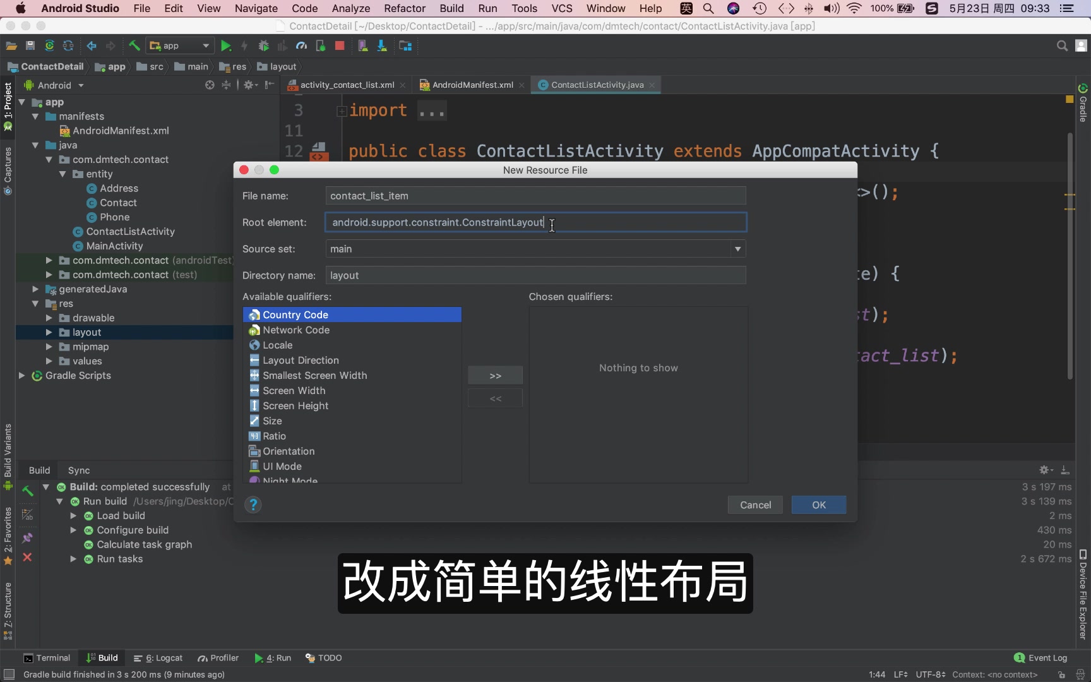Click the File name input field

(x=535, y=196)
